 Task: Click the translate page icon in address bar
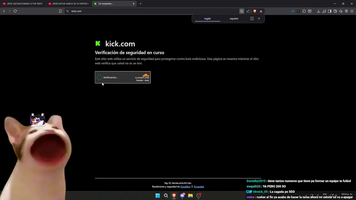tap(242, 11)
